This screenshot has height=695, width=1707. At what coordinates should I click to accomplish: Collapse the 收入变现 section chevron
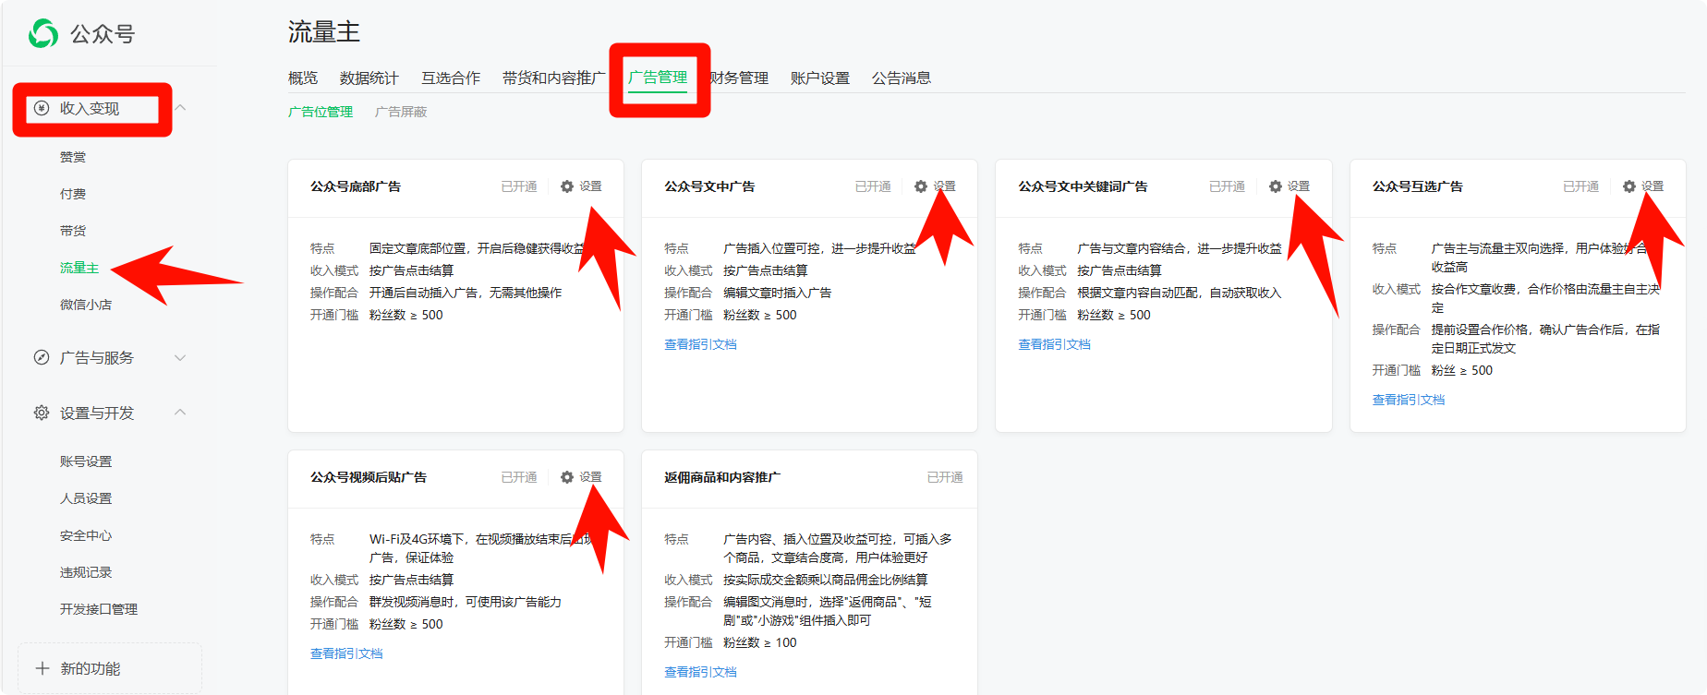pos(180,108)
